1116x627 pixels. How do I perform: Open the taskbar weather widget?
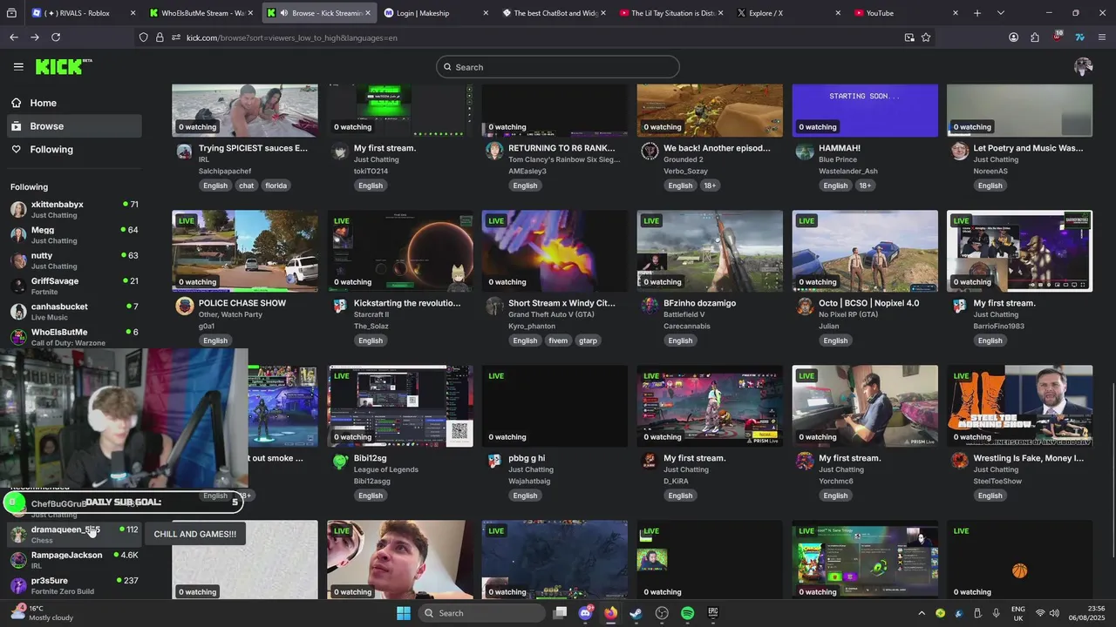44,613
